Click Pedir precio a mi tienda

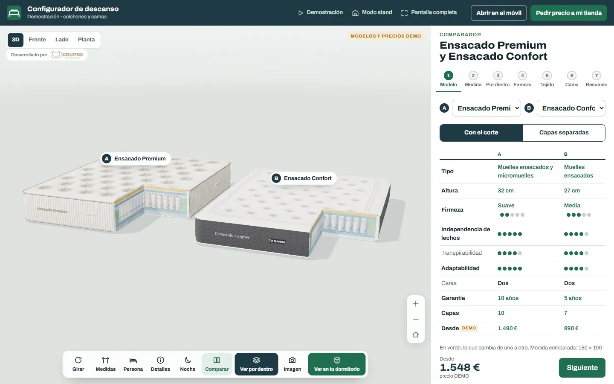tap(569, 13)
